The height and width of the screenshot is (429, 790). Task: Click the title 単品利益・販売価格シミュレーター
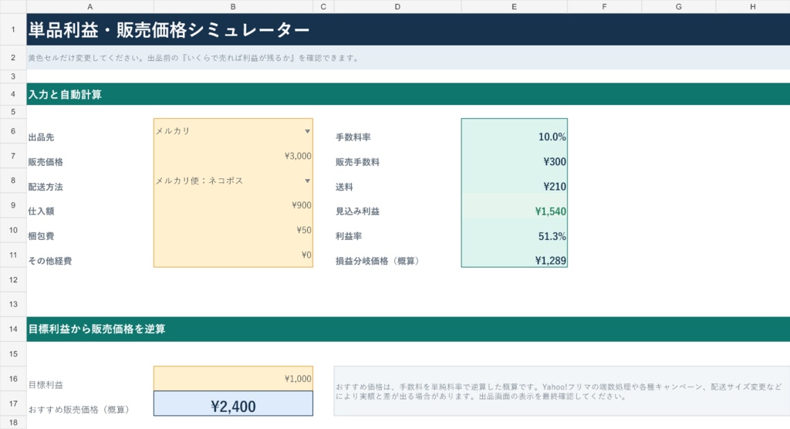pyautogui.click(x=169, y=30)
